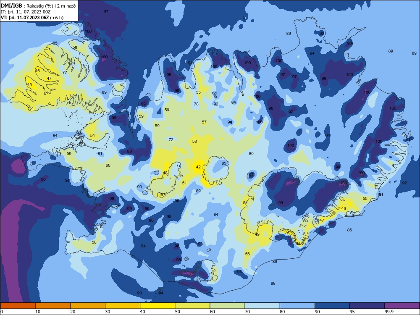Click the map value "45" in the Westfjords
420x315 pixels.
[29, 85]
